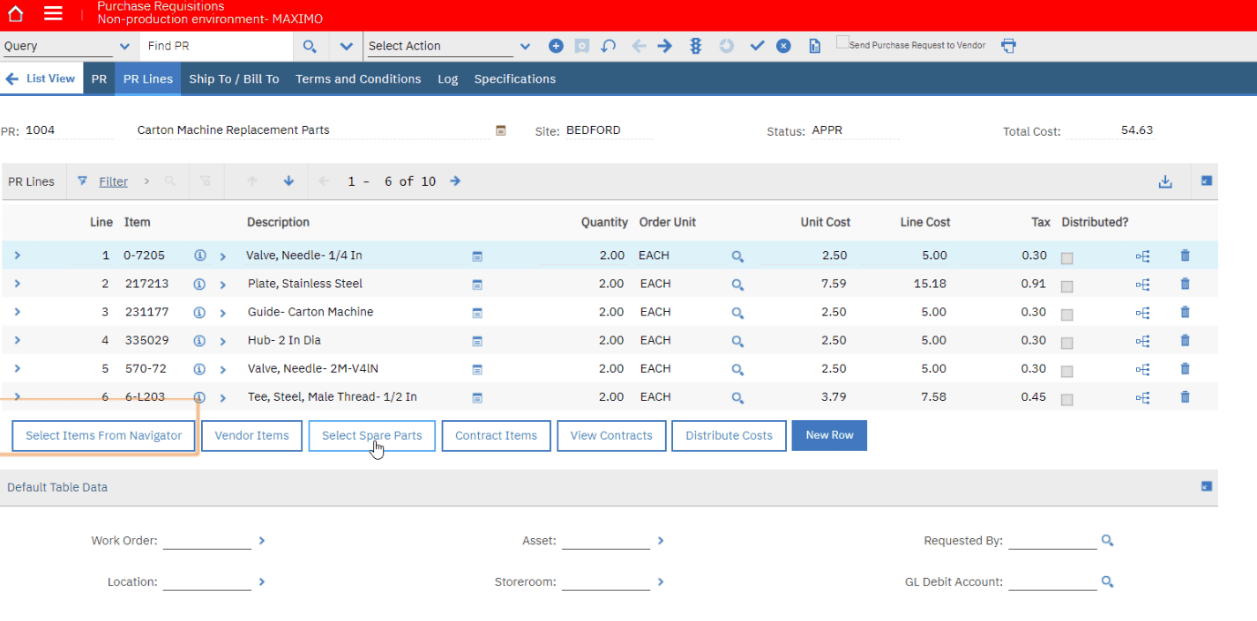
Task: Delete the Valve, Needle- 2M-V4lN line
Action: (x=1185, y=368)
